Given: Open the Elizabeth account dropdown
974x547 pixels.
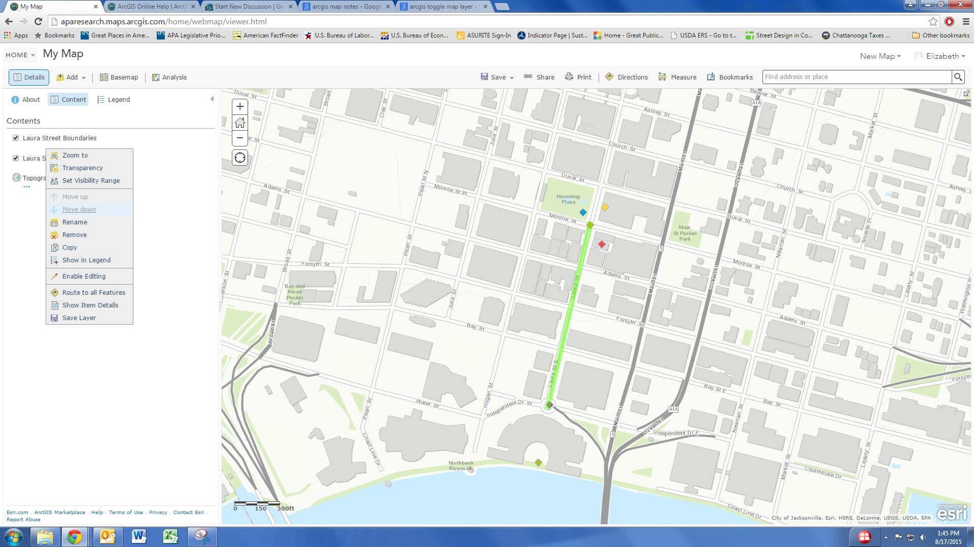Looking at the screenshot, I should 940,56.
